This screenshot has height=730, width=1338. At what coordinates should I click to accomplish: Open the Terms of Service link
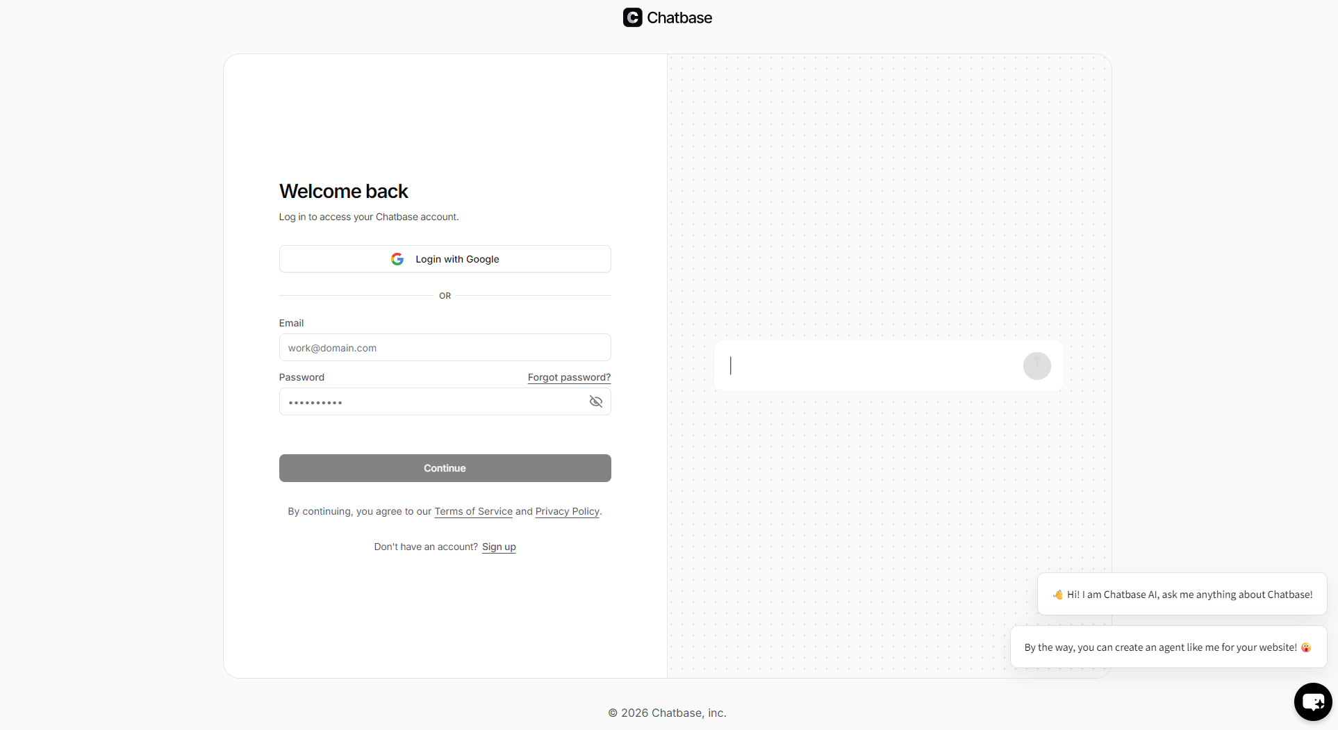pos(473,511)
